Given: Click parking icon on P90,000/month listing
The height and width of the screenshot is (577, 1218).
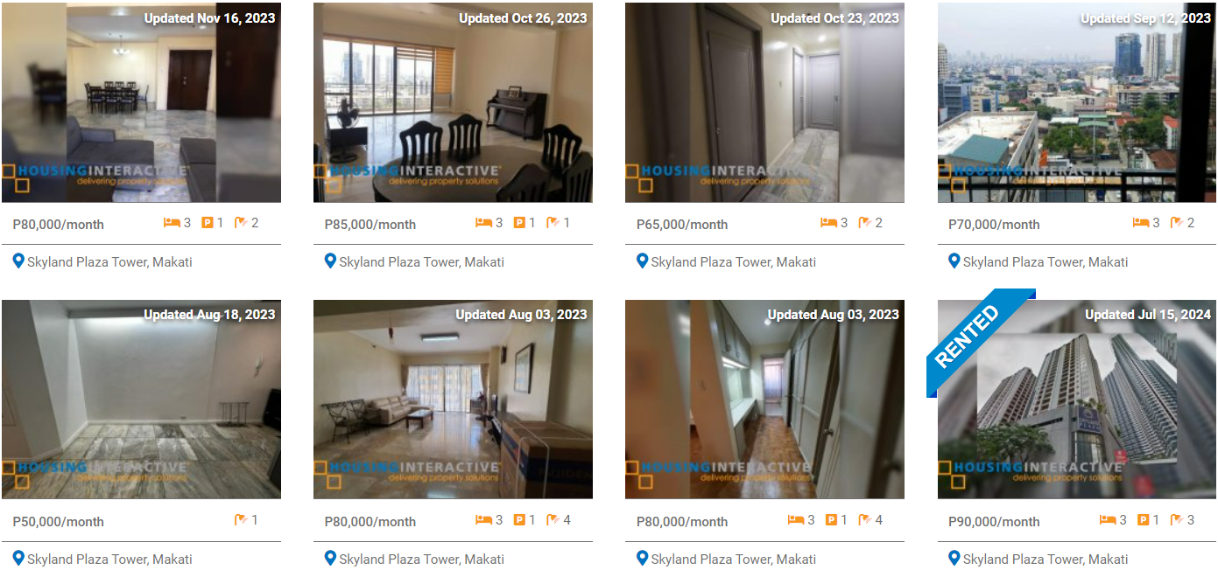Looking at the screenshot, I should (1144, 520).
